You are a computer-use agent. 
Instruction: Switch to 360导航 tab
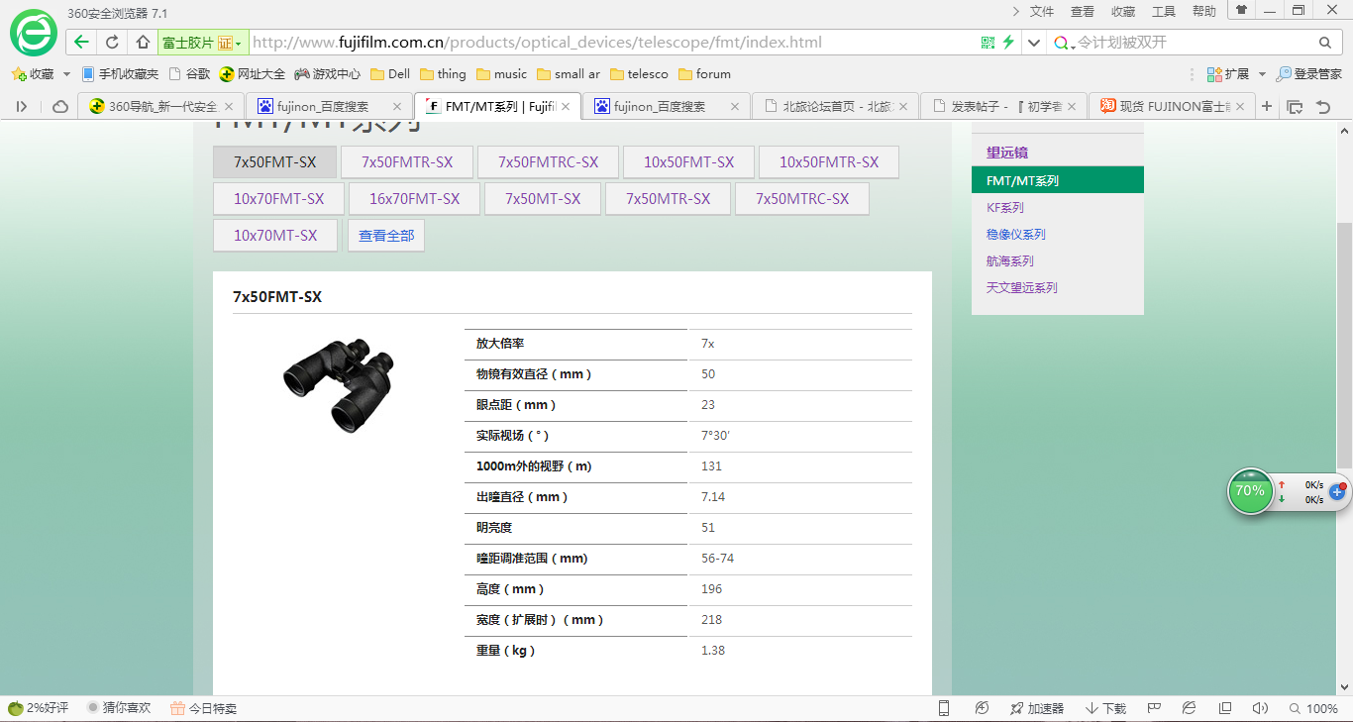pyautogui.click(x=161, y=106)
